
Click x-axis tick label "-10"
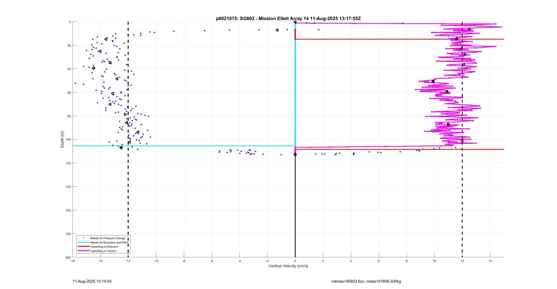click(156, 261)
